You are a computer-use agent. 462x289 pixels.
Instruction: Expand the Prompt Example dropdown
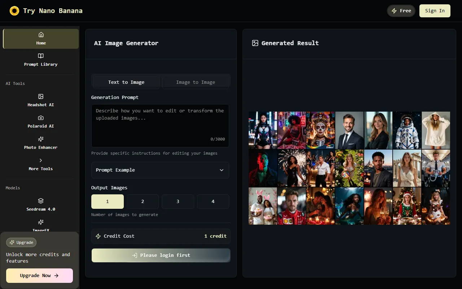pos(160,170)
